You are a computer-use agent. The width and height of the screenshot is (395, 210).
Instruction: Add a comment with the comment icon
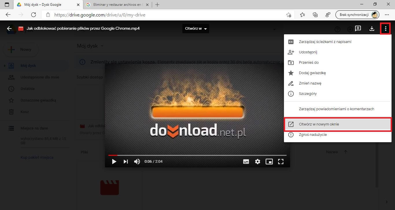[358, 28]
